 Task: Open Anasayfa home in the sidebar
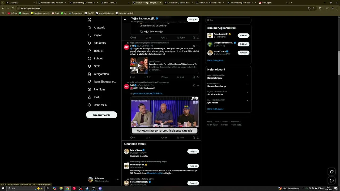click(x=97, y=28)
